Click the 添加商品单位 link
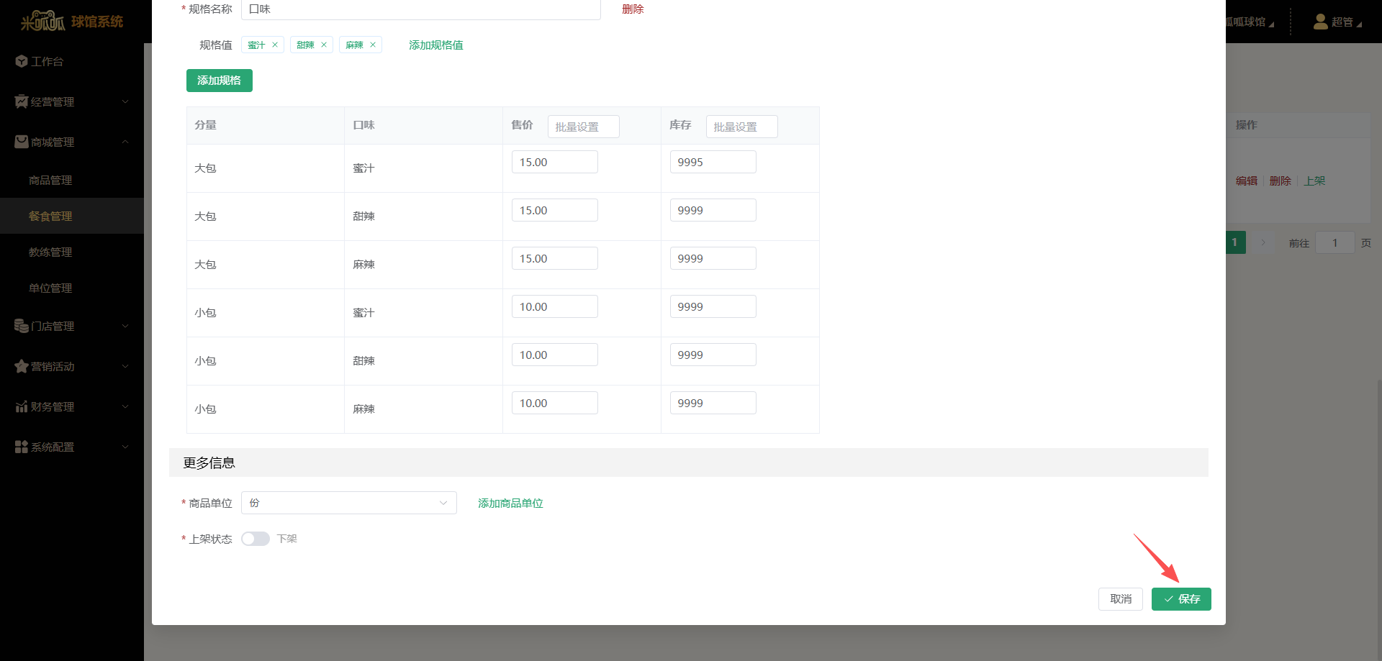The width and height of the screenshot is (1382, 661). pyautogui.click(x=510, y=503)
